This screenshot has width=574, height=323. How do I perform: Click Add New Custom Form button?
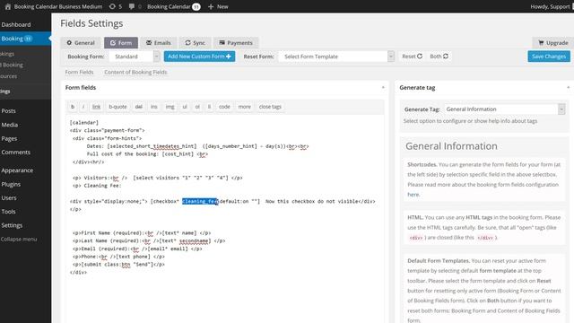(x=199, y=57)
